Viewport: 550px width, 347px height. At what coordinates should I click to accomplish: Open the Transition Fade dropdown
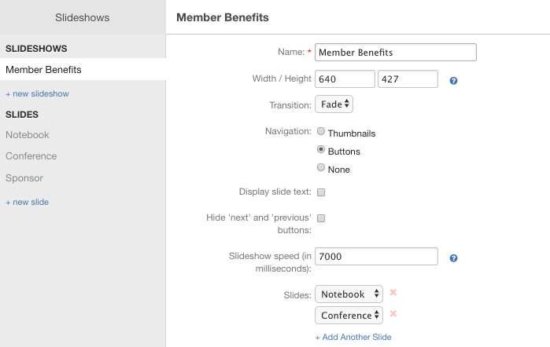(334, 104)
